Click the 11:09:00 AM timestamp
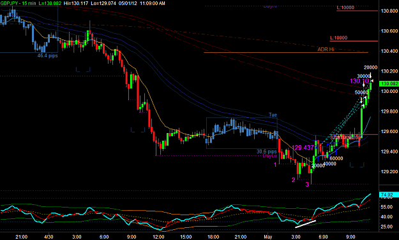 click(x=153, y=3)
